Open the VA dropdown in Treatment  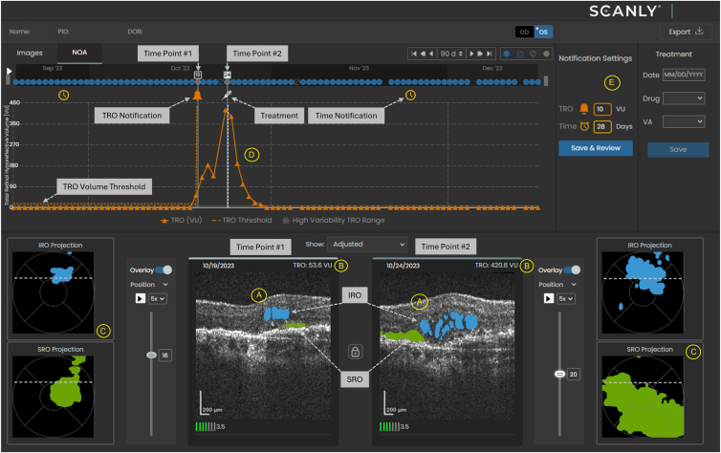coord(683,122)
